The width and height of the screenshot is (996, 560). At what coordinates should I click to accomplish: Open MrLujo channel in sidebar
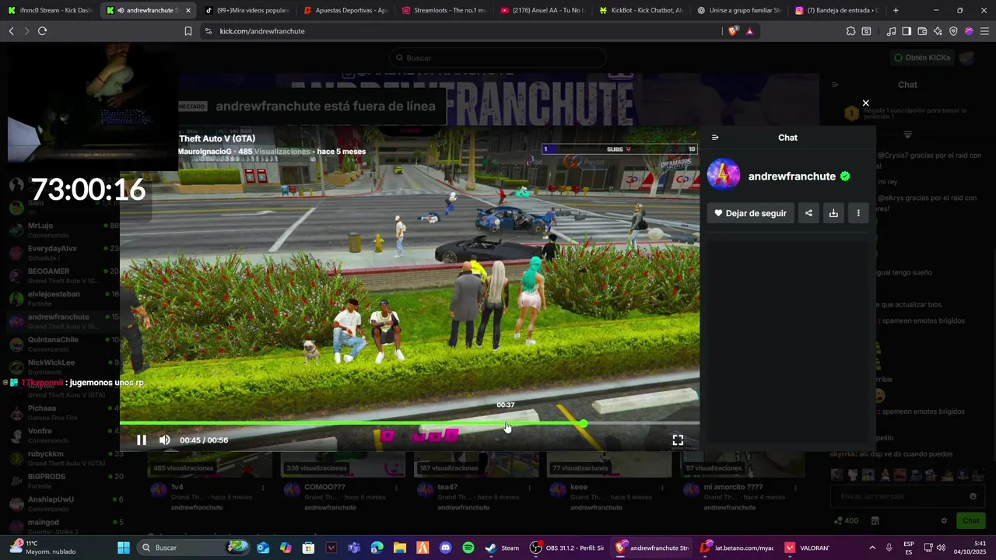62,229
